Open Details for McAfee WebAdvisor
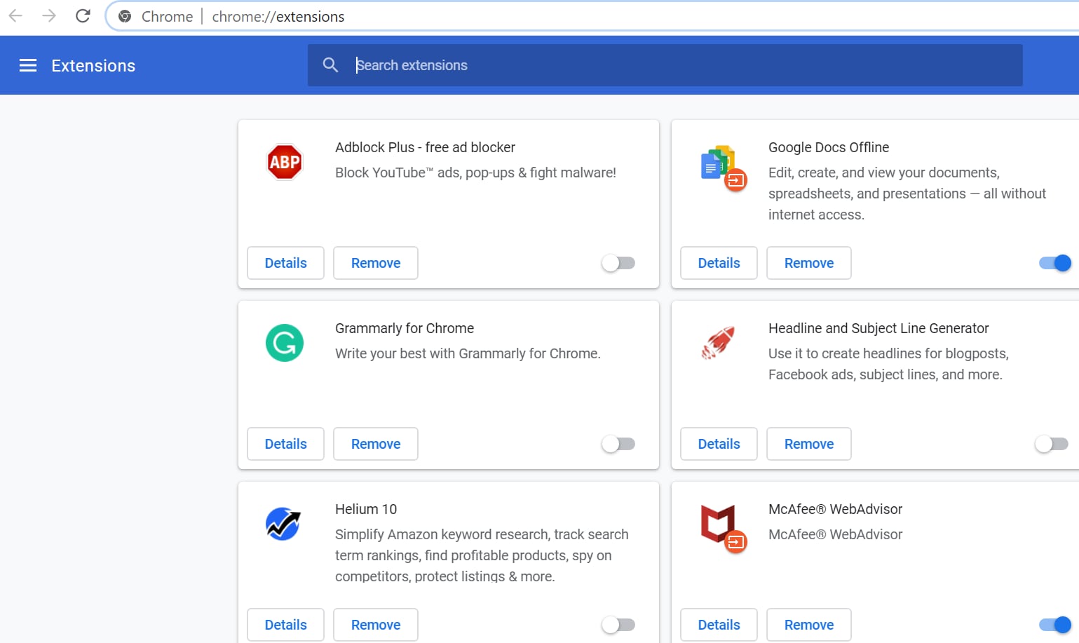Image resolution: width=1079 pixels, height=643 pixels. (719, 625)
